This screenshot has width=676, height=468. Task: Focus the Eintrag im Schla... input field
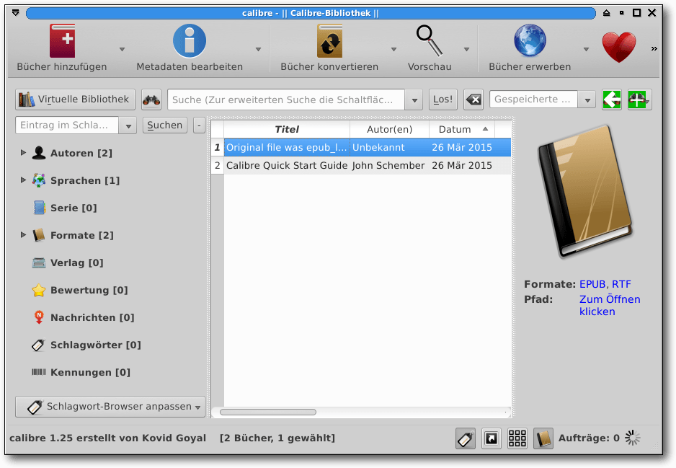coord(67,125)
